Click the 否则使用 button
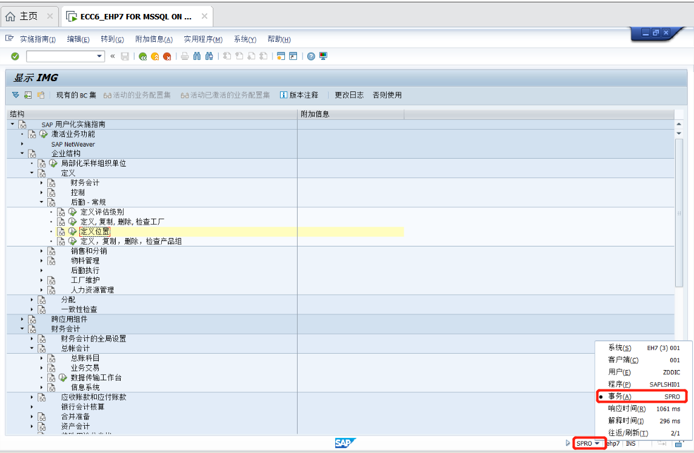 pos(387,95)
